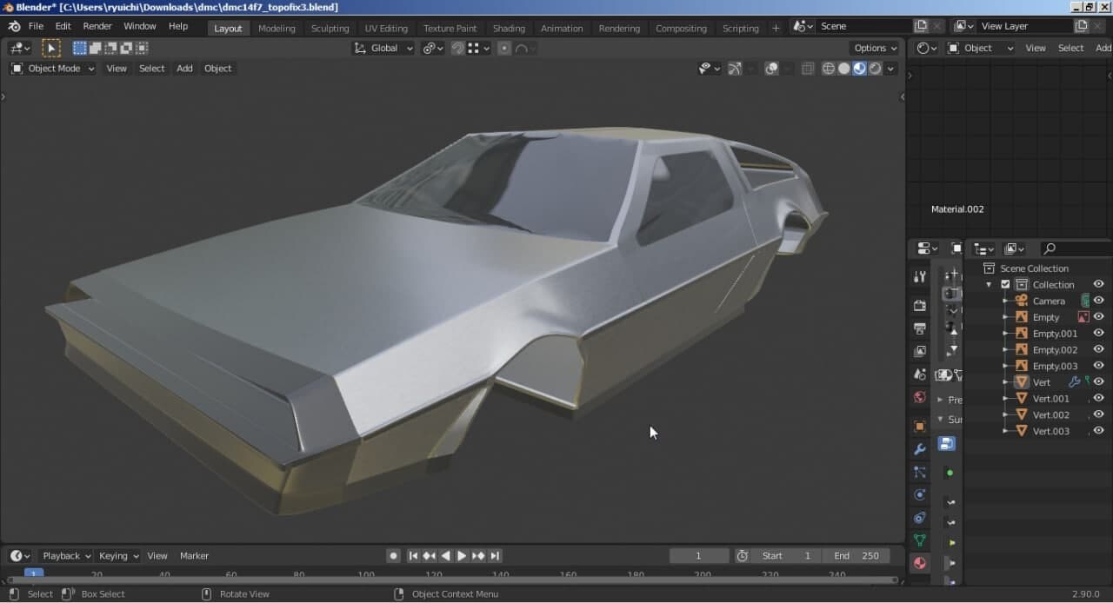Open the Global transform orientation dropdown
Screen dimensions: 1113x603
[x=383, y=49]
